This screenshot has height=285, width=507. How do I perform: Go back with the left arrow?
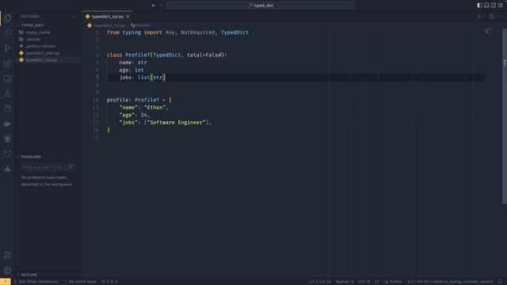(154, 6)
